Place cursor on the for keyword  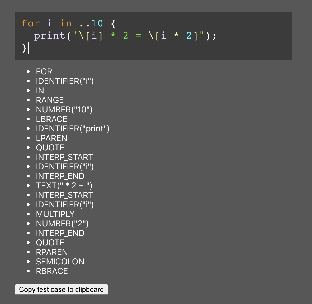[31, 23]
